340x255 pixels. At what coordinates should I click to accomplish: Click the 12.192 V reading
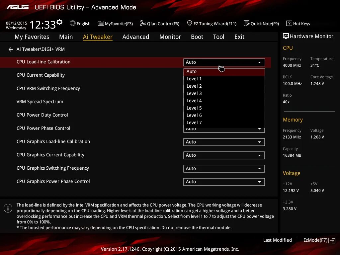pyautogui.click(x=291, y=191)
